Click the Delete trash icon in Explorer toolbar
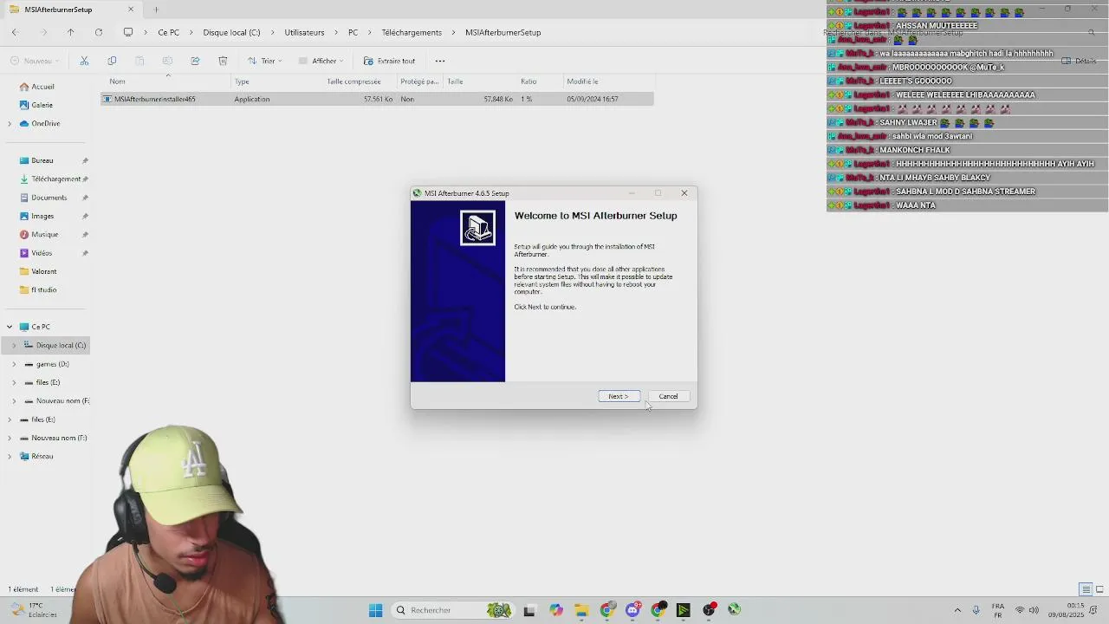This screenshot has height=624, width=1109. tap(223, 61)
